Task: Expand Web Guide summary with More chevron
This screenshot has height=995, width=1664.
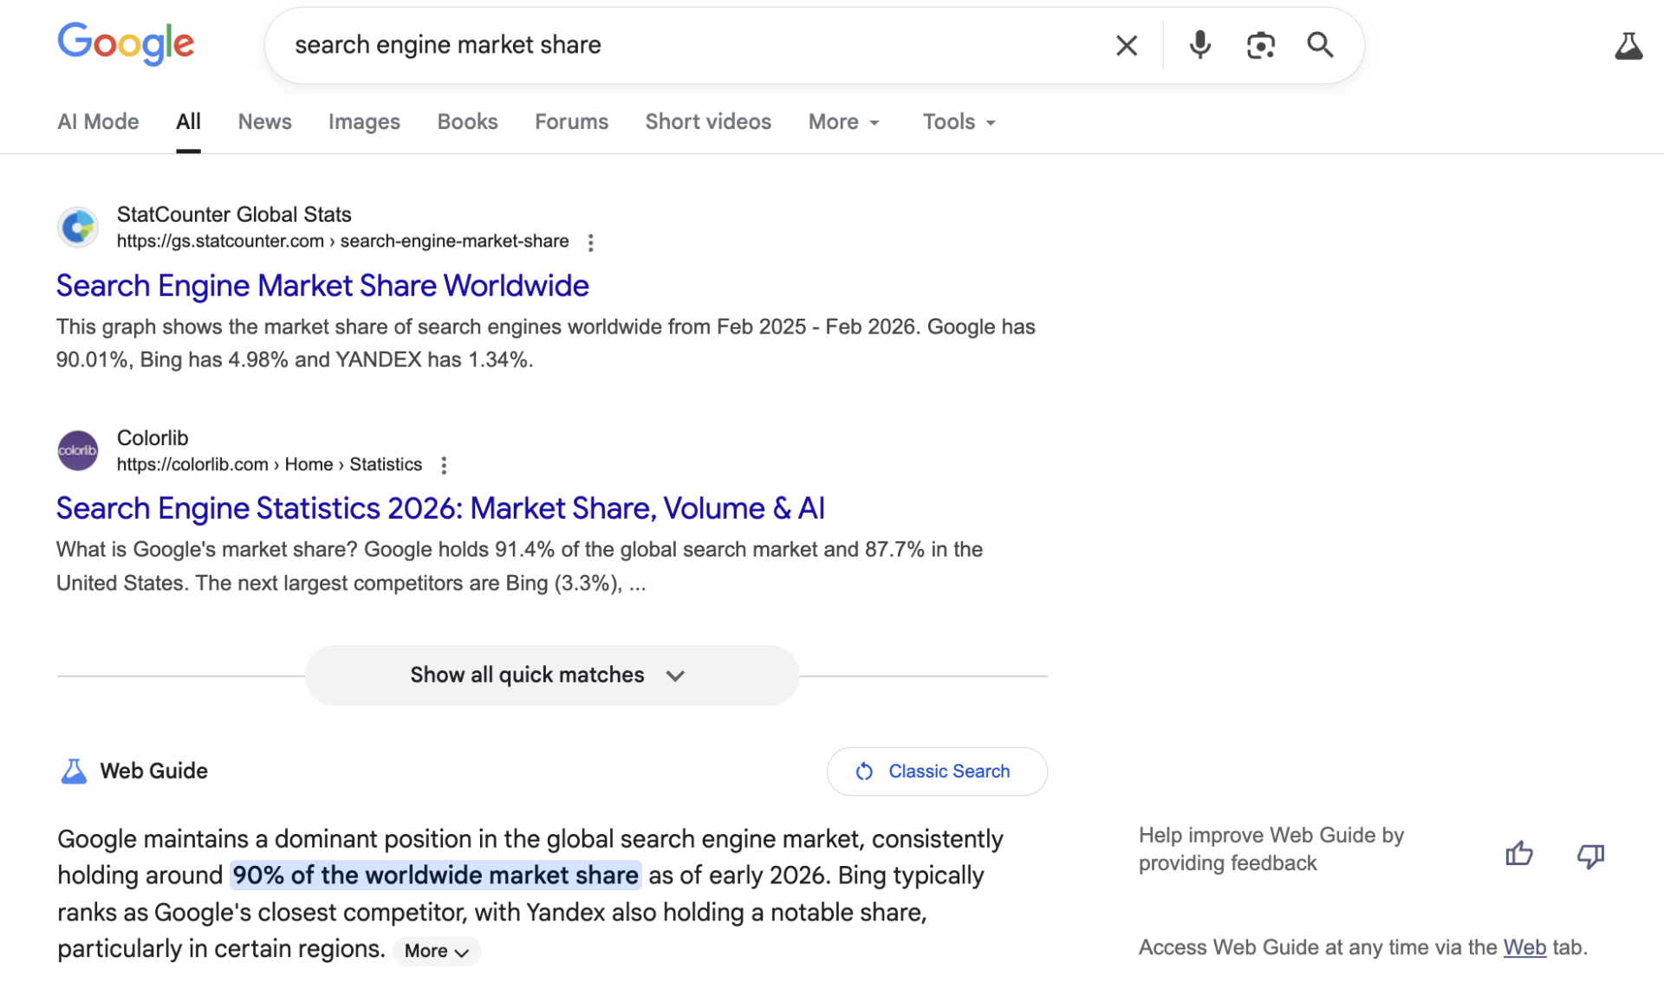Action: (437, 951)
